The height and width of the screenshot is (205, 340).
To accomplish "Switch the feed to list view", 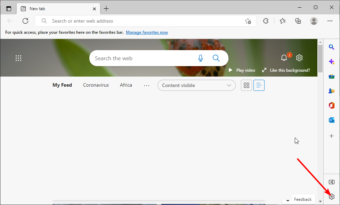I will (259, 85).
